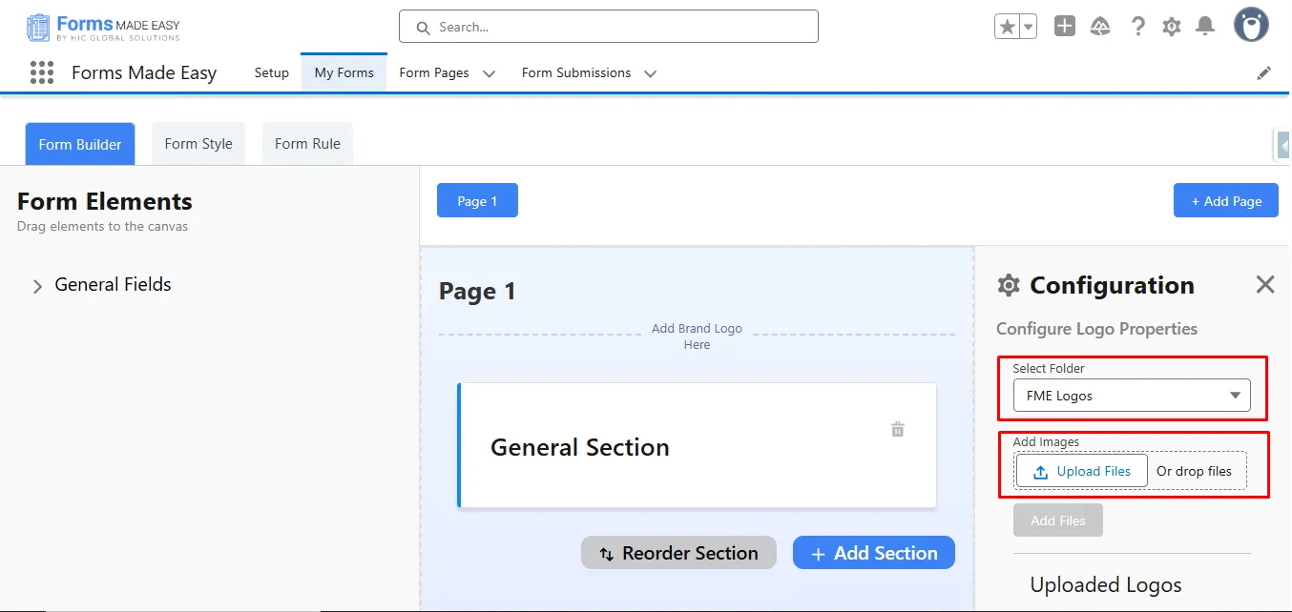Image resolution: width=1292 pixels, height=612 pixels.
Task: Expand the Form Pages menu chevron
Action: pos(489,73)
